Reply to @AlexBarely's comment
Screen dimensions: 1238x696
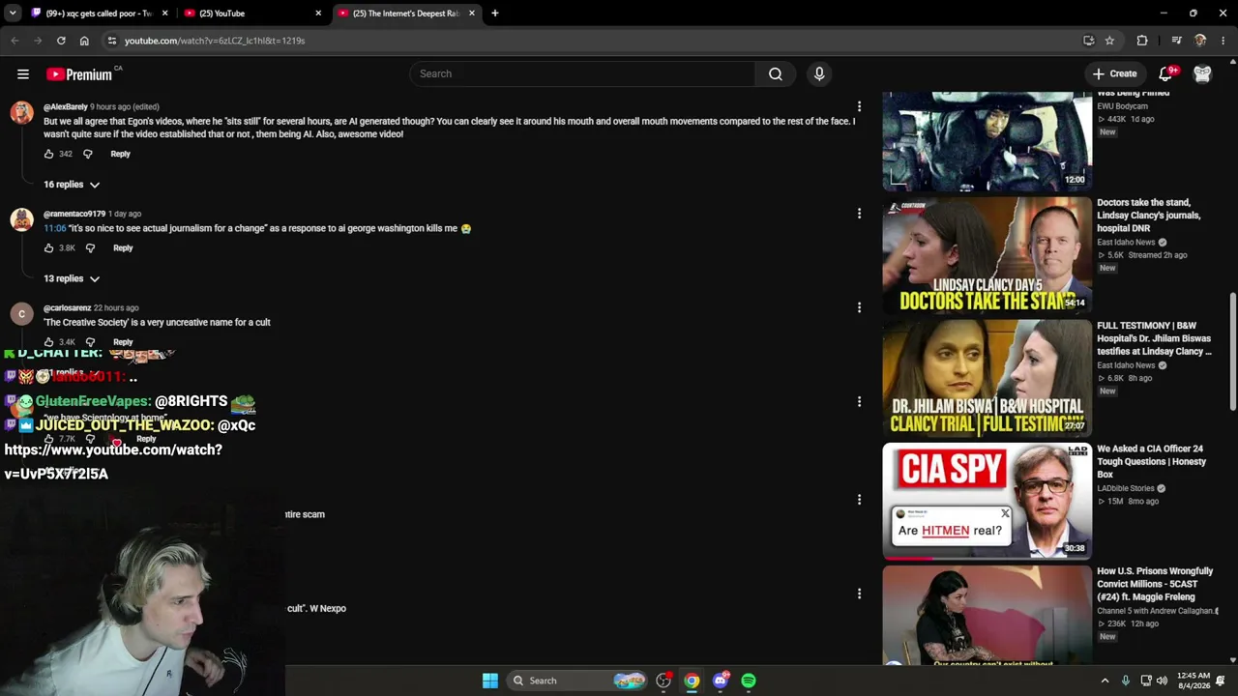120,155
